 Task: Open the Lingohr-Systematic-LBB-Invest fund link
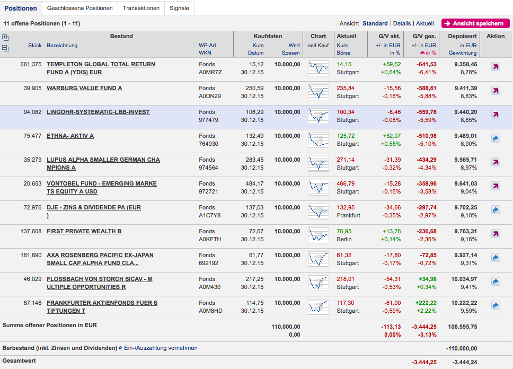point(98,112)
